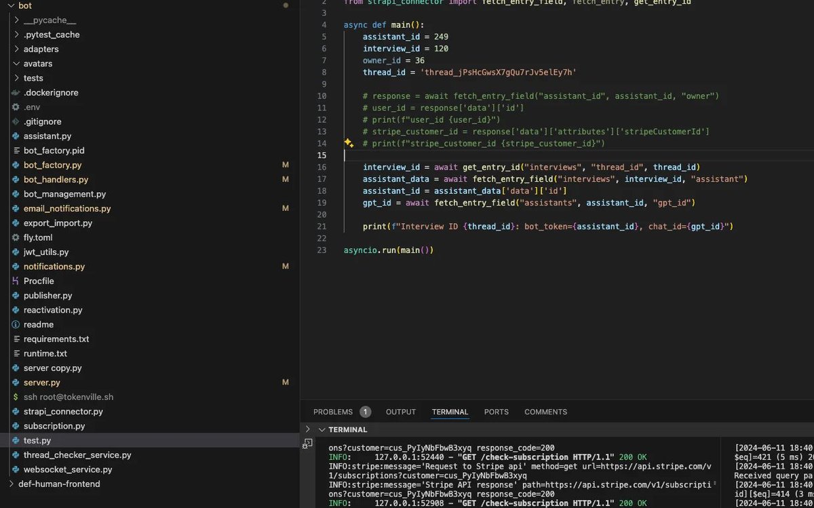Open .dockerignore file
Viewport: 814px width, 508px height.
point(51,92)
